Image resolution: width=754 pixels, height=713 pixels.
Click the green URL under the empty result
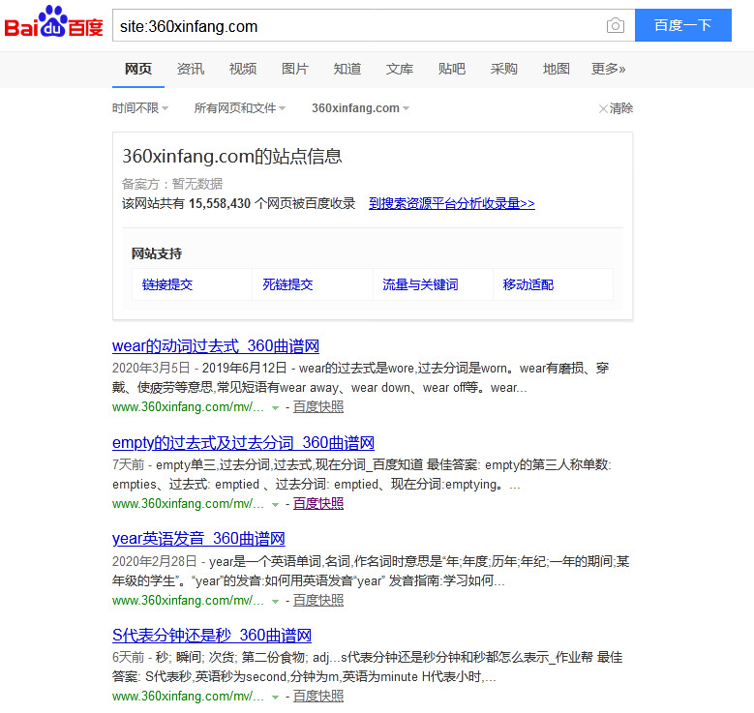(188, 504)
